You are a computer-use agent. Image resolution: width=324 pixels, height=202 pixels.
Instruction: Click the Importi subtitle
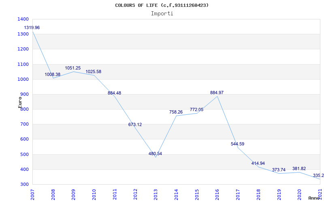162,13
